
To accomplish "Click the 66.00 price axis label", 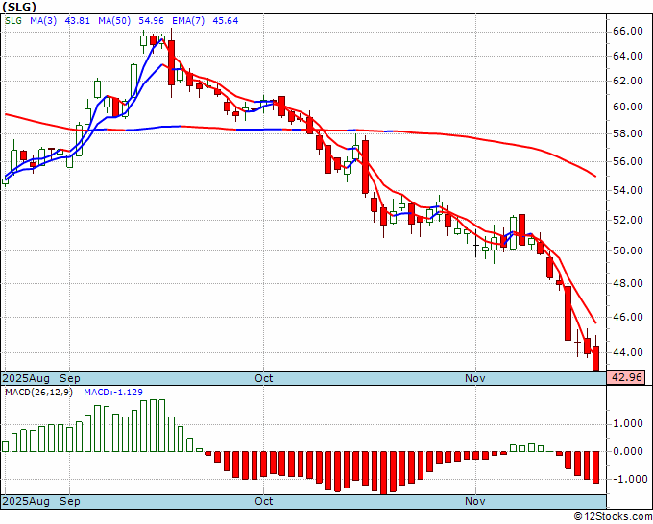I will coord(627,32).
